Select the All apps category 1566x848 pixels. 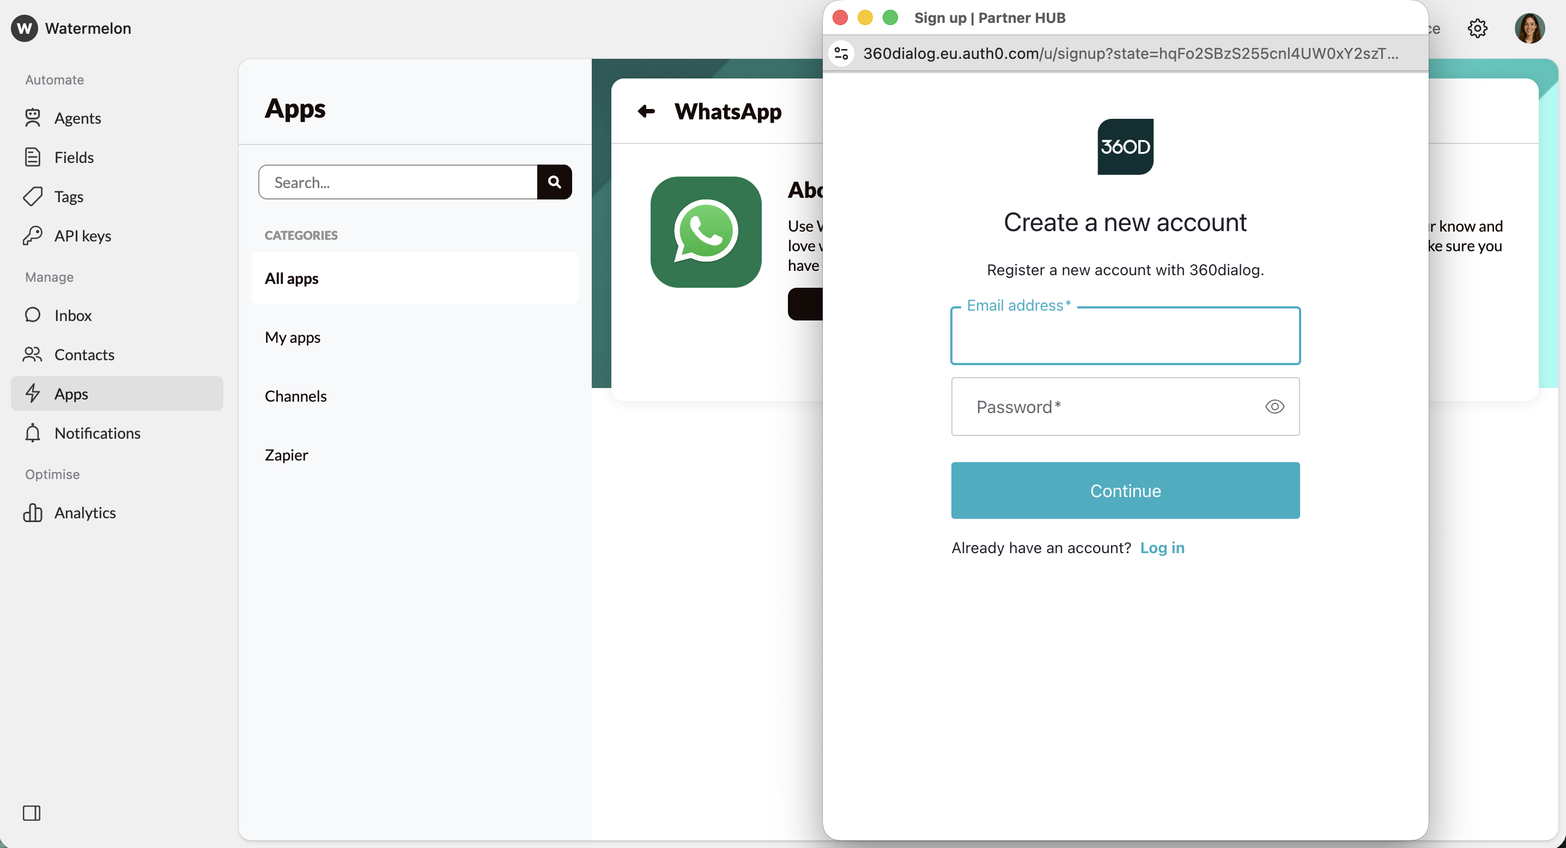pos(291,278)
